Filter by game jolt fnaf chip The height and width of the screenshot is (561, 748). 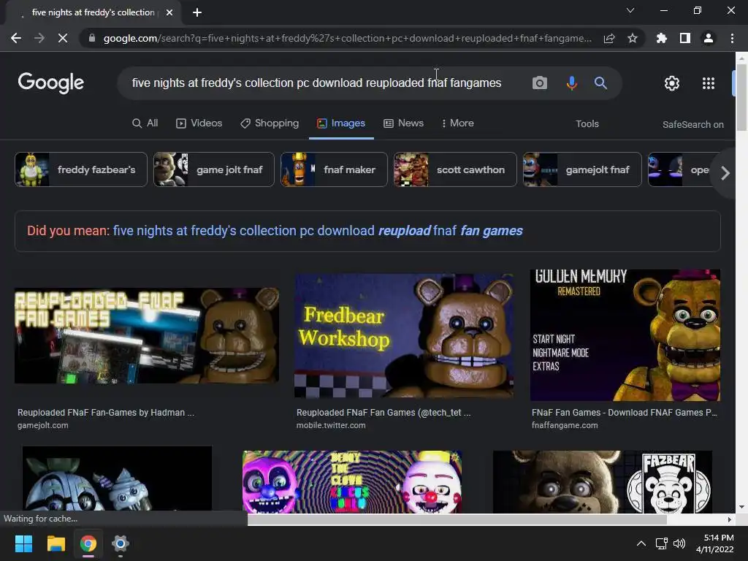(214, 169)
